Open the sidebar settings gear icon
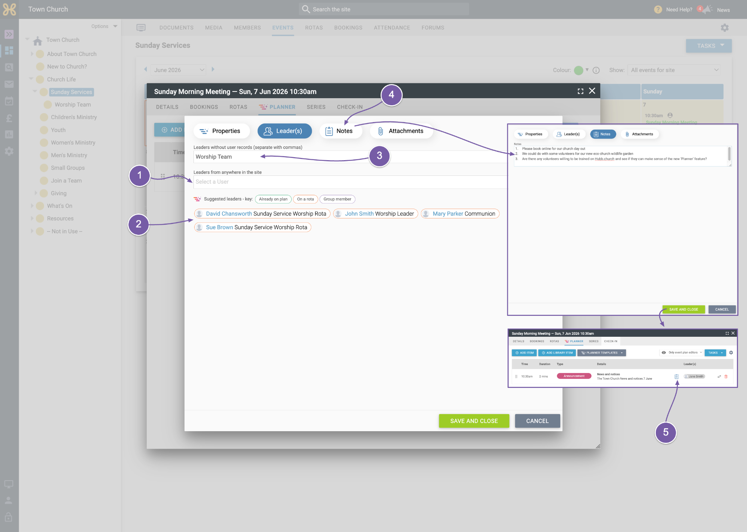The image size is (747, 532). tap(9, 151)
